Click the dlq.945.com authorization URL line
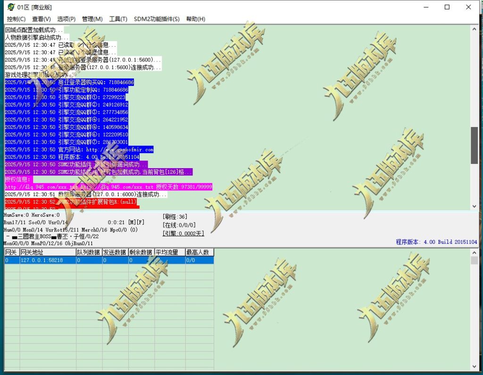 pos(108,187)
